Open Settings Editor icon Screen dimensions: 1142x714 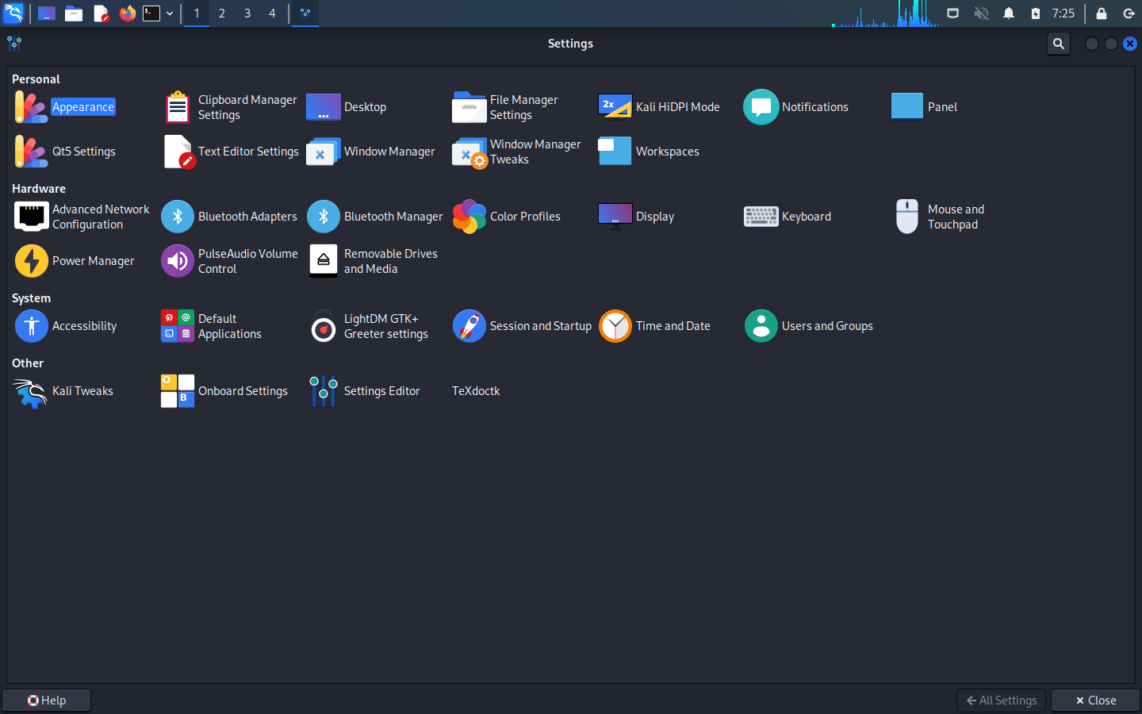[x=324, y=391]
